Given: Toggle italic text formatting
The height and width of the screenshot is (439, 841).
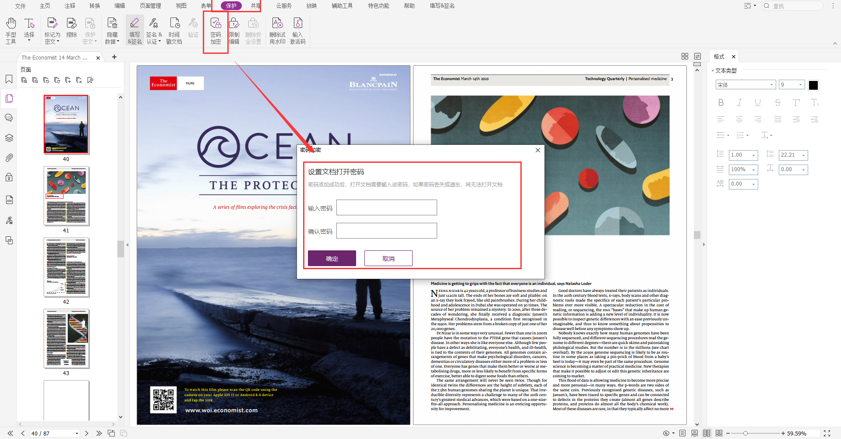Looking at the screenshot, I should (739, 102).
